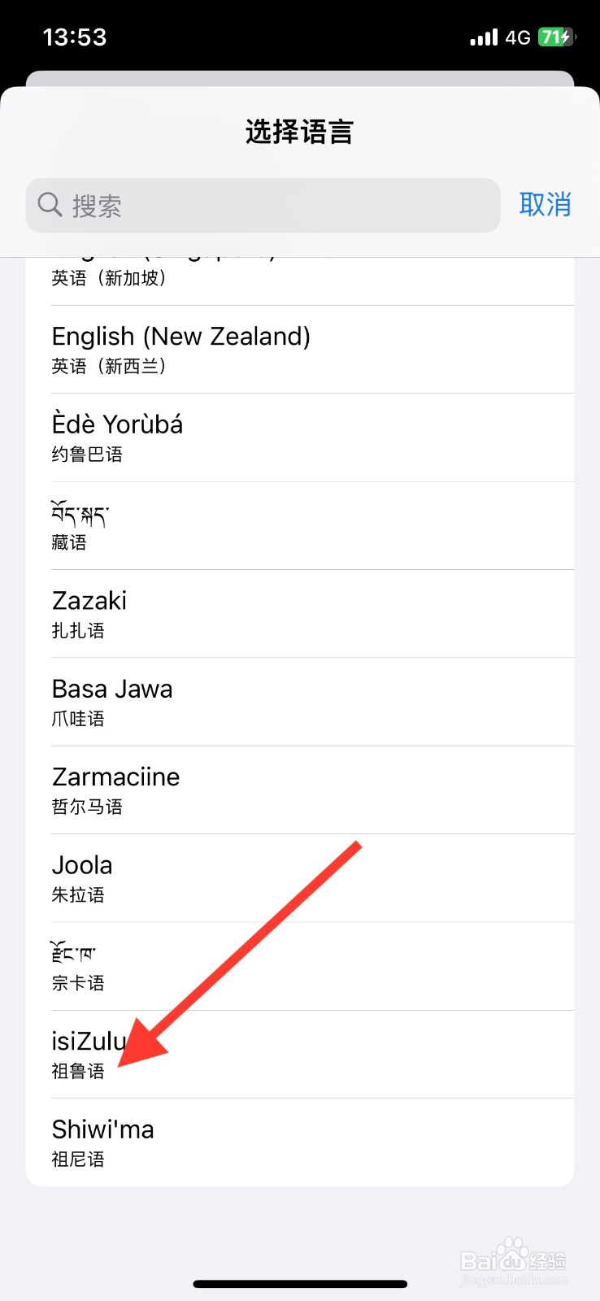Choose Èdè Yorùbá from the list
Viewport: 600px width, 1301px height.
coord(299,437)
